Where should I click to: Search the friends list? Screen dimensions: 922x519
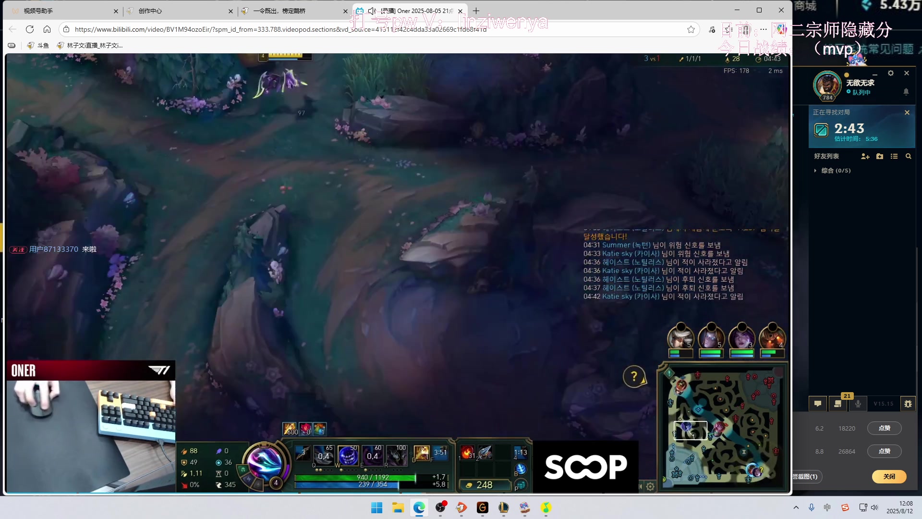point(909,156)
